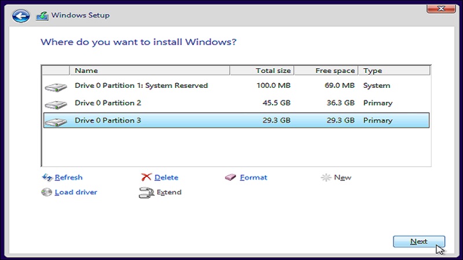The height and width of the screenshot is (260, 463).
Task: Go back with the blue arrow button
Action: pos(21,16)
